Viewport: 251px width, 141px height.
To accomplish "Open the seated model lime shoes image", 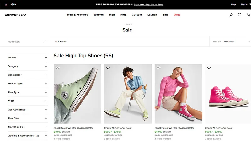I will (128, 94).
